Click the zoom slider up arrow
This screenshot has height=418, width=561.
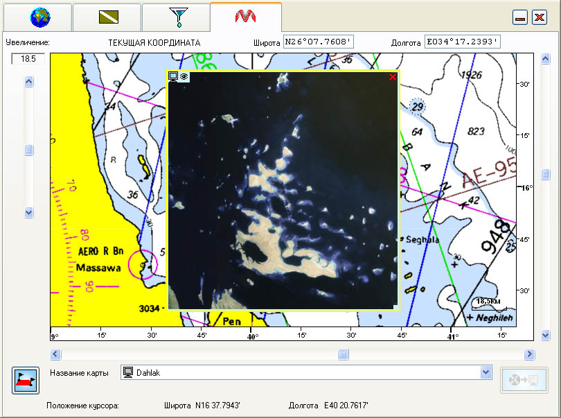(x=29, y=82)
